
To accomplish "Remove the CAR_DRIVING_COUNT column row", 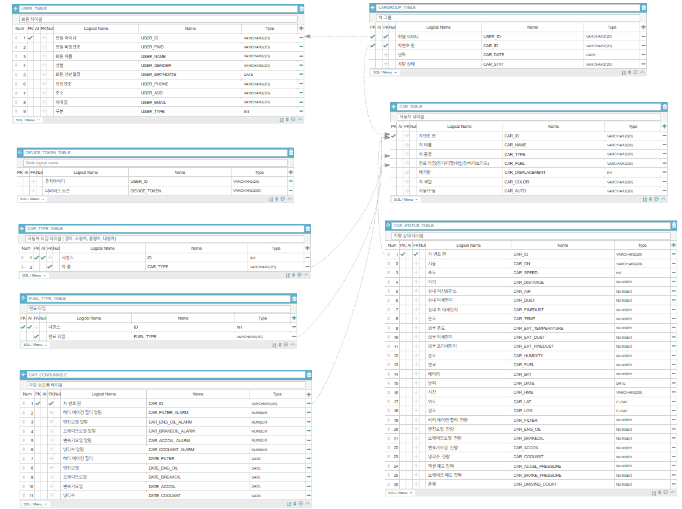I will (673, 484).
